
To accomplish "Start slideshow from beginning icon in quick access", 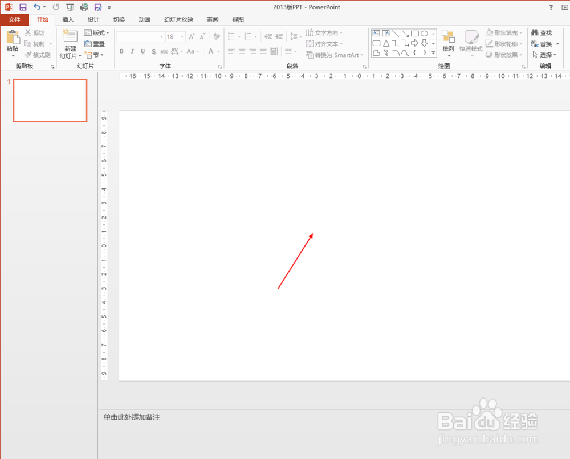I will (70, 7).
